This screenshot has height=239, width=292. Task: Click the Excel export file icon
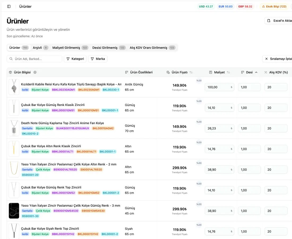269,21
